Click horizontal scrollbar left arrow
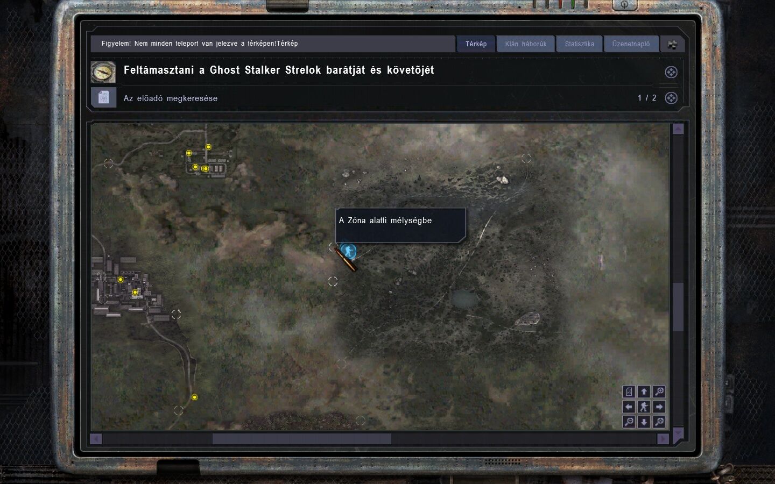Screen dimensions: 775x484 click(96, 439)
